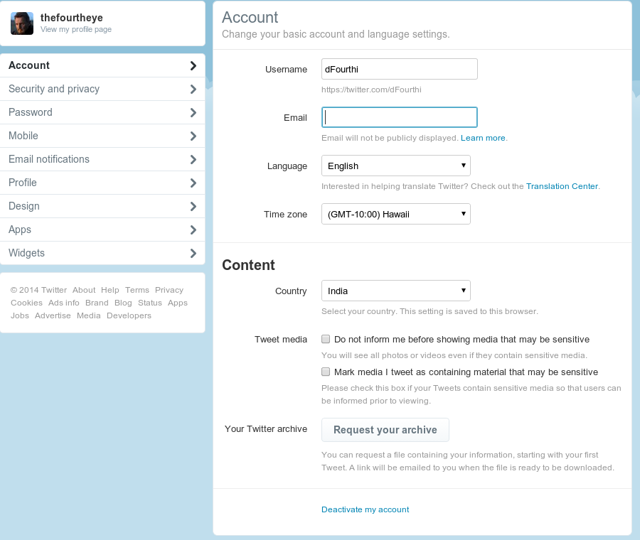Open the About footer link
The height and width of the screenshot is (540, 640).
click(x=84, y=290)
